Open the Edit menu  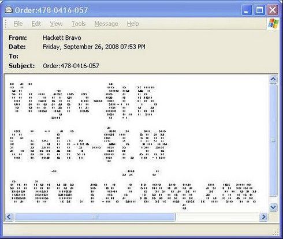click(x=36, y=24)
